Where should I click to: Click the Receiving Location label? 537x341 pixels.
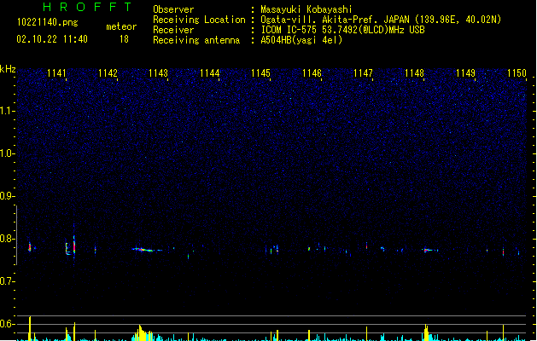(199, 20)
